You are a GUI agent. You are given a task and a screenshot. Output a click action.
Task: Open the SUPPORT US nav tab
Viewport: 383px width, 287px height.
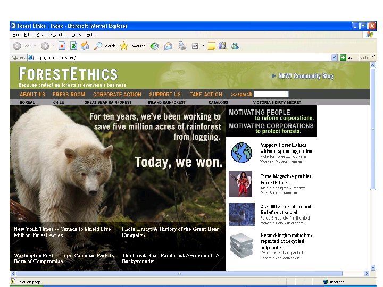pyautogui.click(x=165, y=95)
